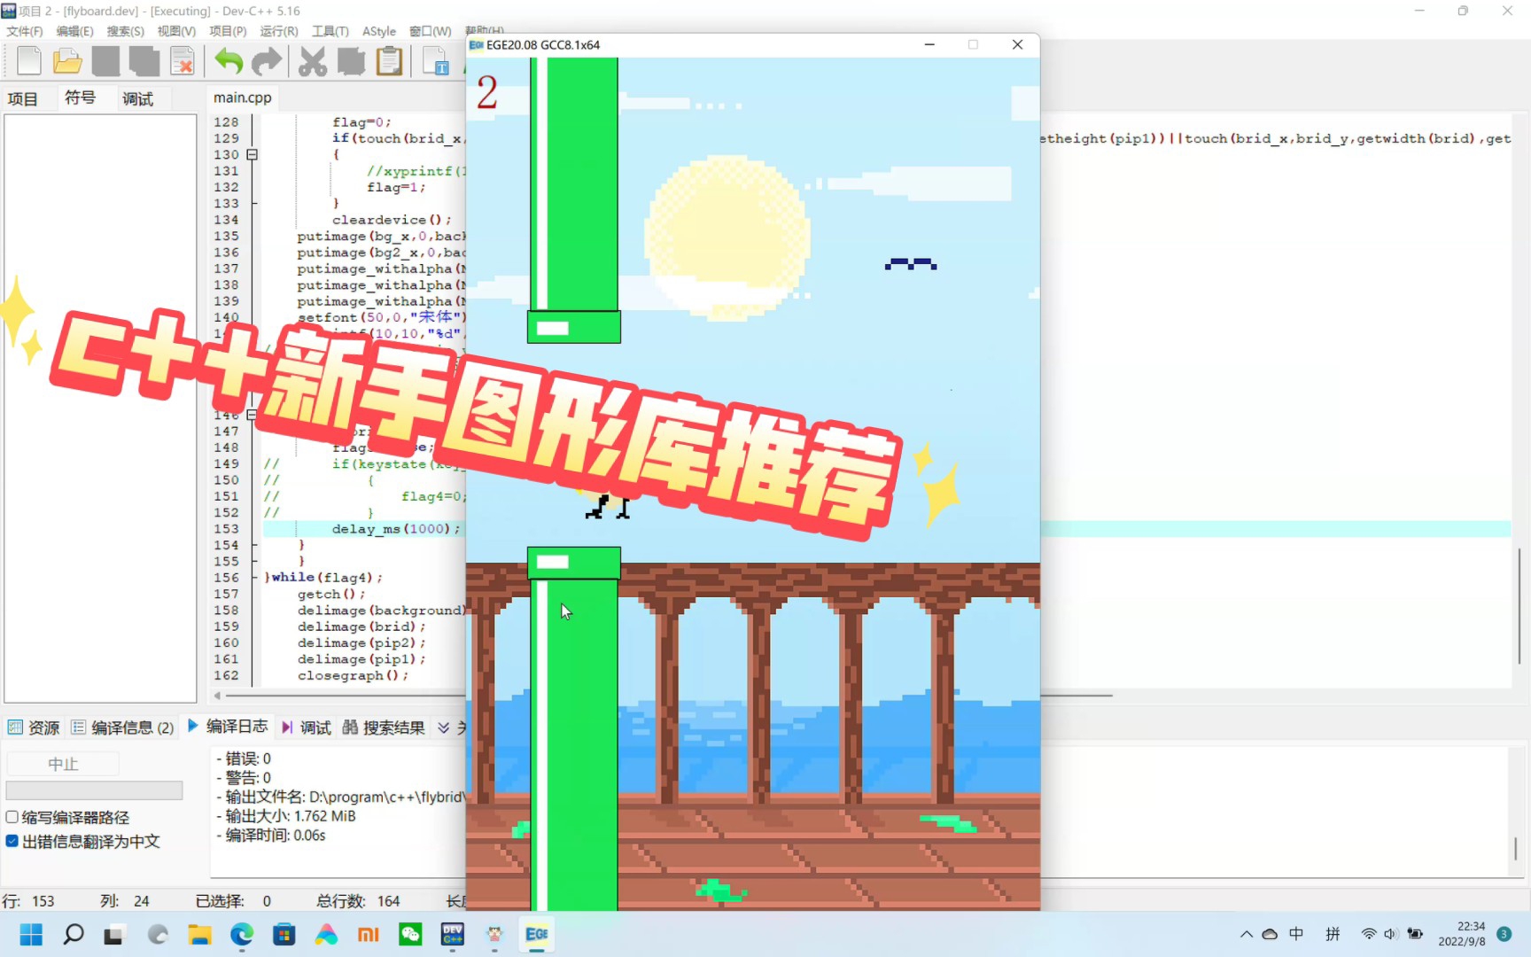Click the 中止 abort button

63,764
